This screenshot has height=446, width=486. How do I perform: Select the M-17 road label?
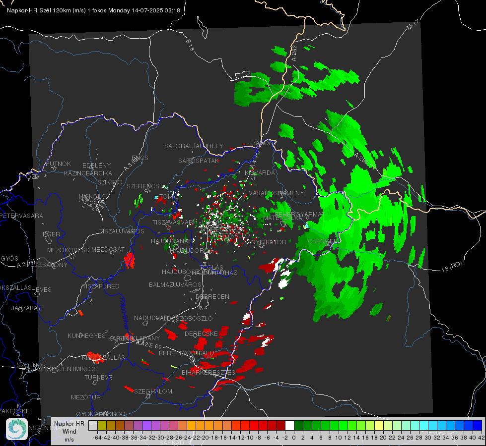(413, 25)
